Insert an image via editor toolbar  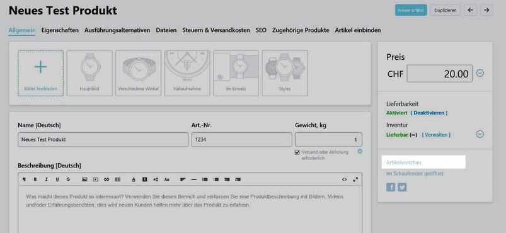tap(84, 179)
